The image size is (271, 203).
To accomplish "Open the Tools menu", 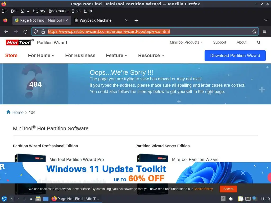I will pyautogui.click(x=76, y=11).
